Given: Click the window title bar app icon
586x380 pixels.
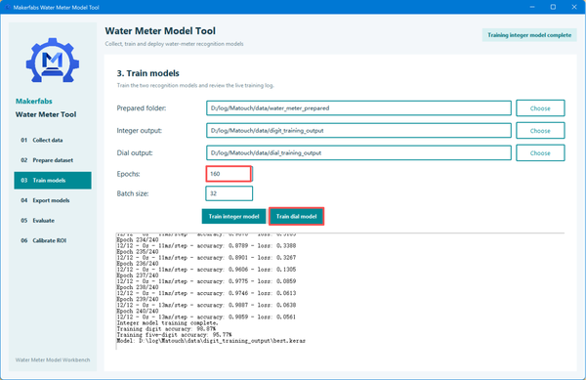Looking at the screenshot, I should point(7,7).
